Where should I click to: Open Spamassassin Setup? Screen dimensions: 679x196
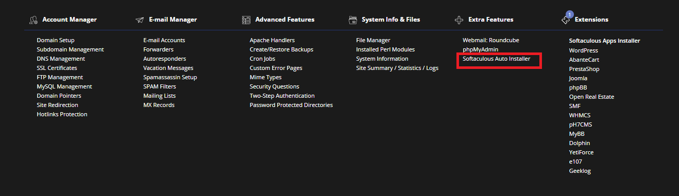click(x=170, y=77)
